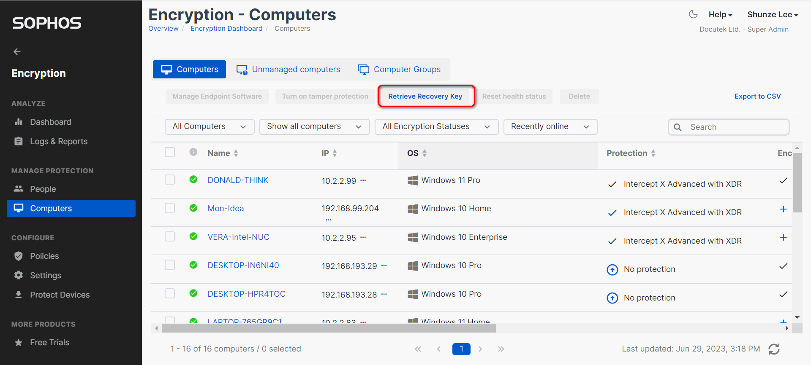Click the green health status icon for Mon-Idea

(x=193, y=208)
